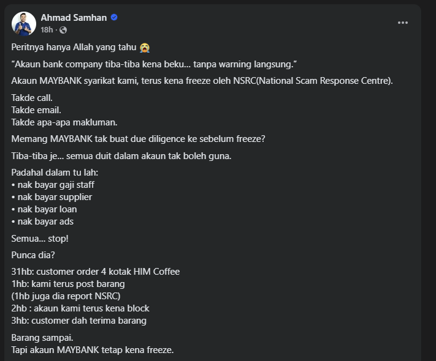The height and width of the screenshot is (361, 436).
Task: Click the text mentioning National Scam Response Centre
Action: (202, 80)
